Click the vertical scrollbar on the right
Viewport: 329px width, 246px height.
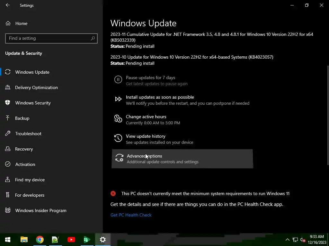click(x=328, y=115)
